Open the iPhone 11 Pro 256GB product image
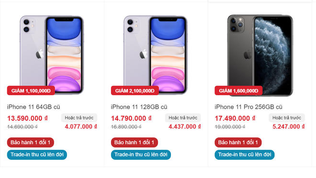This screenshot has height=178, width=316. [x=260, y=56]
